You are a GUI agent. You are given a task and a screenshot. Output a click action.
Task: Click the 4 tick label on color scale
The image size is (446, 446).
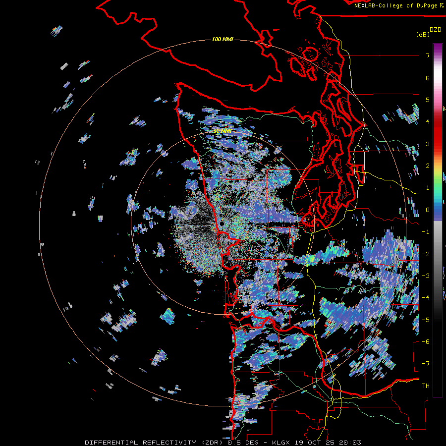tap(428, 122)
